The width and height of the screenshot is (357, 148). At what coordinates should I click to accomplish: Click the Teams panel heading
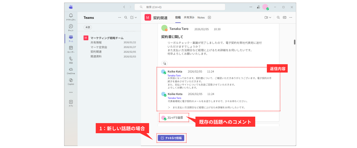coord(89,17)
